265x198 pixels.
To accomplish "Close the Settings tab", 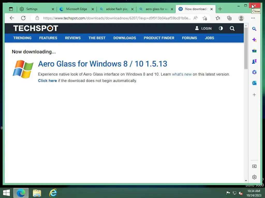I will pos(53,9).
